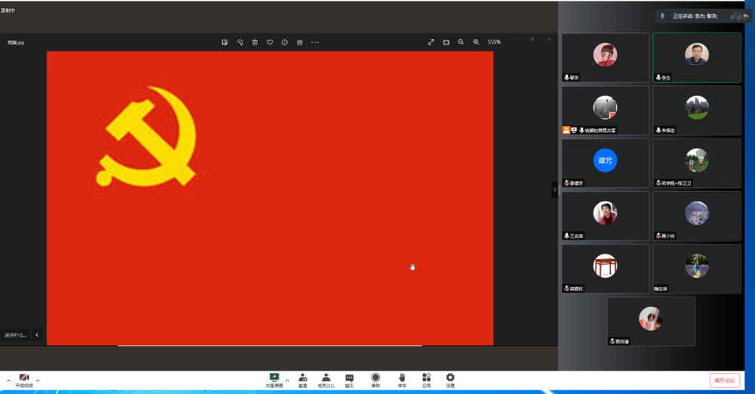Click the zoom-in magnifier in photo viewer

476,42
